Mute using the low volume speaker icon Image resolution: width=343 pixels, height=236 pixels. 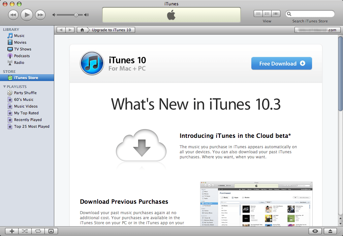(x=54, y=15)
